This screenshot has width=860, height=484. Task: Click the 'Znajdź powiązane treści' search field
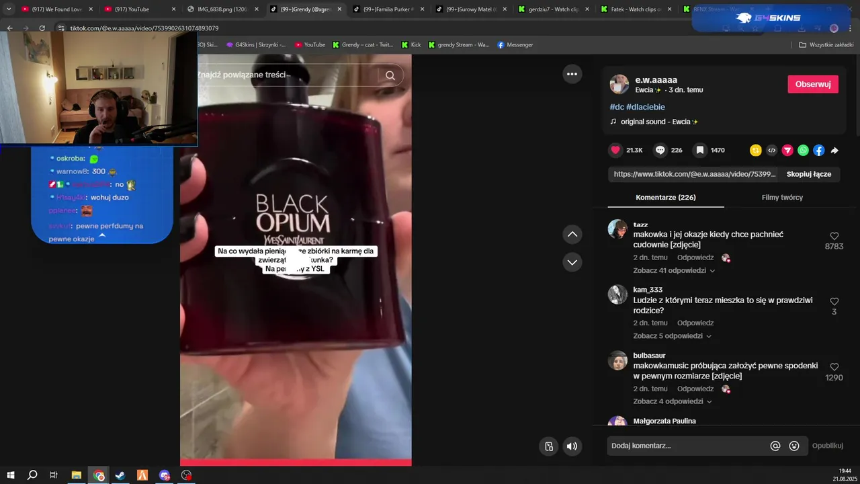click(x=288, y=75)
